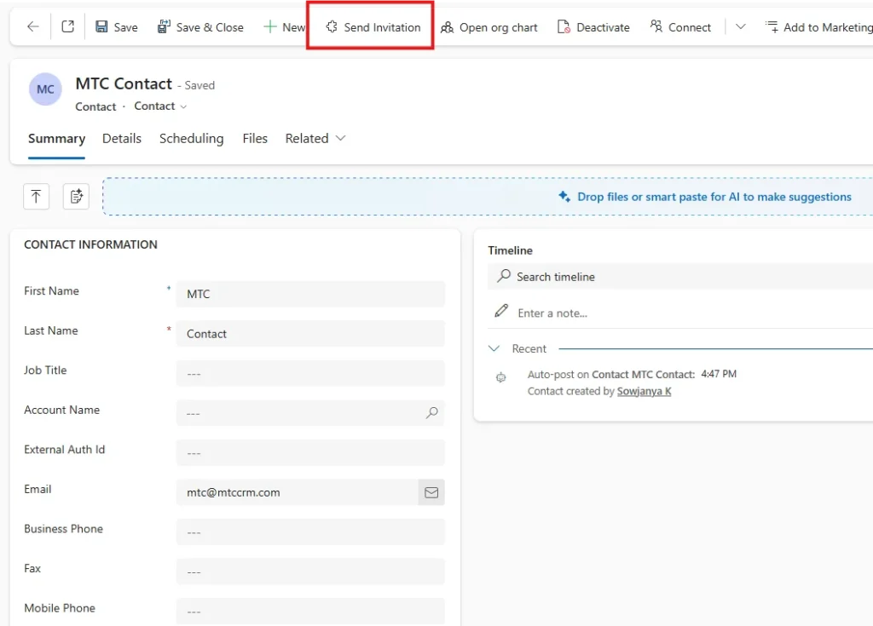Screen dimensions: 873x626
Task: Open the Files tab
Action: 255,139
